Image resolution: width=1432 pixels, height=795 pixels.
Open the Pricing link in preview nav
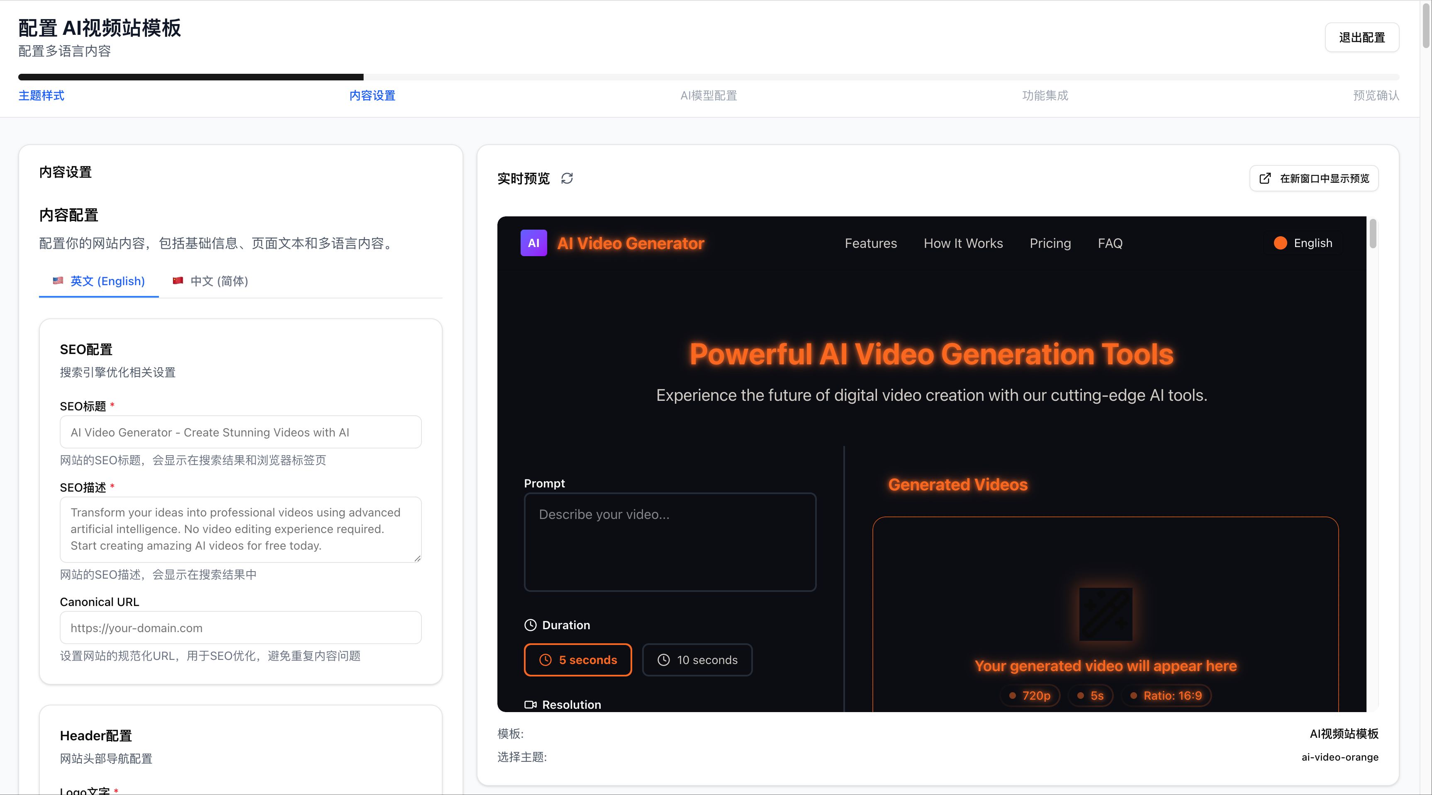pyautogui.click(x=1050, y=243)
